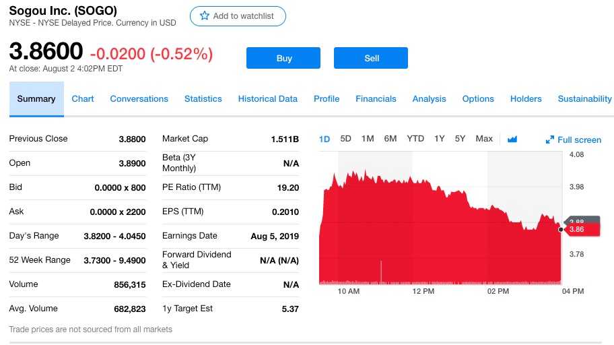The width and height of the screenshot is (614, 345).
Task: Click the Sell button
Action: coord(371,58)
